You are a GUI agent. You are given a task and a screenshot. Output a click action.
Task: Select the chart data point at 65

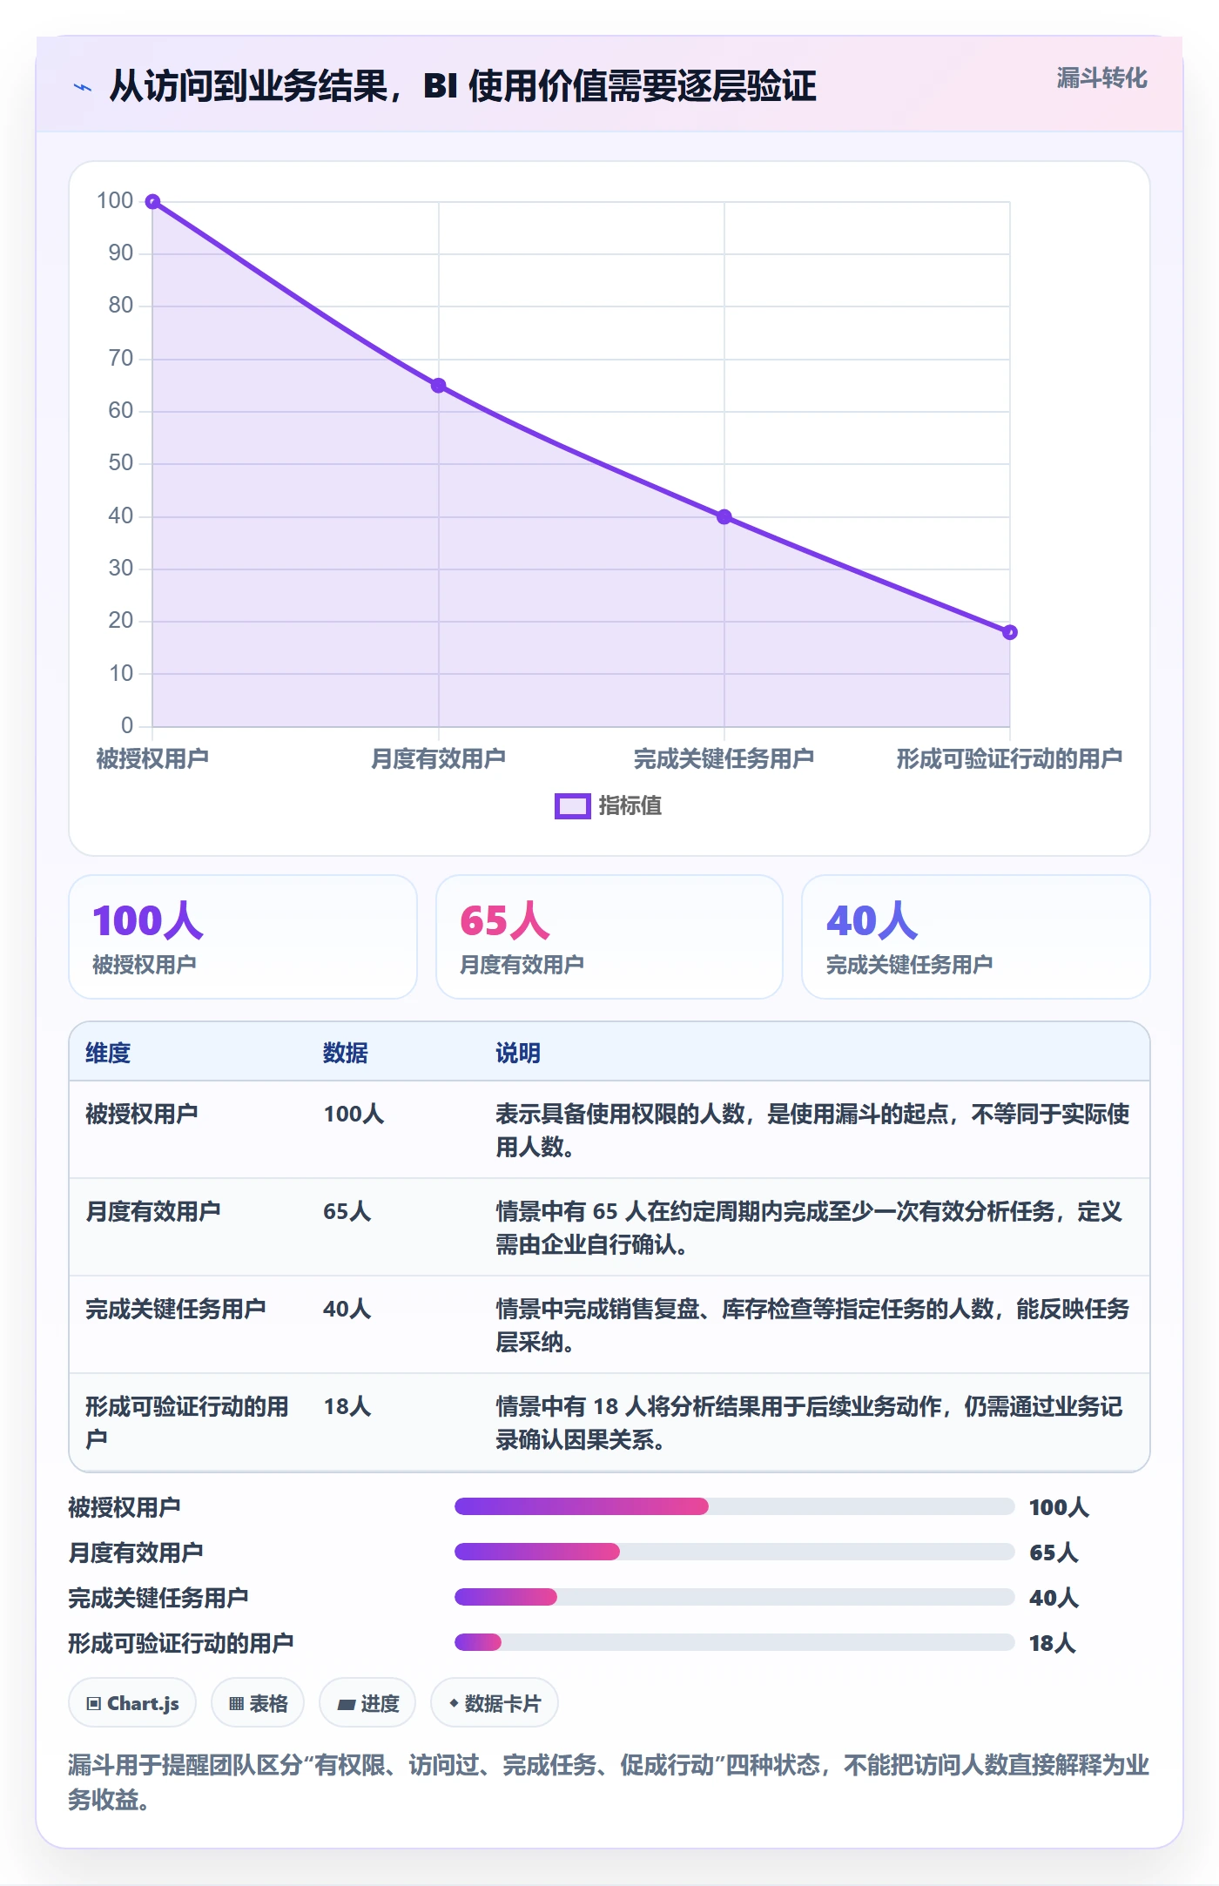click(439, 386)
